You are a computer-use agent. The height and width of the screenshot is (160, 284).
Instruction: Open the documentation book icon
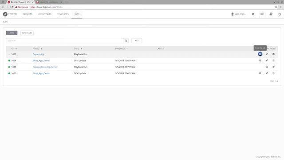pos(271,14)
